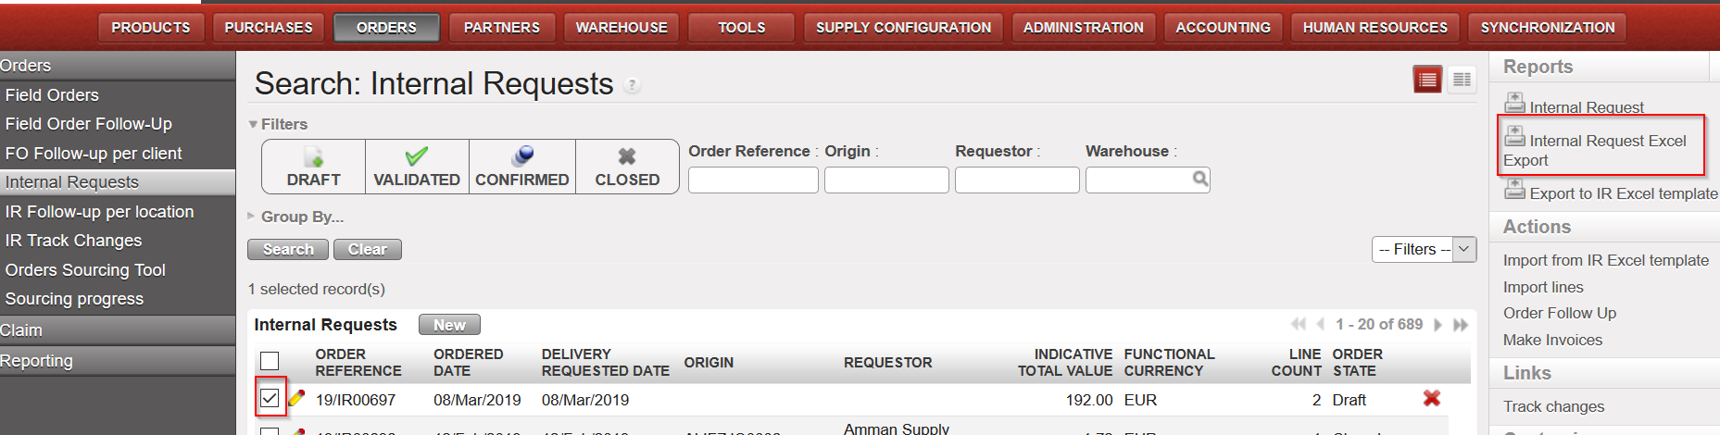This screenshot has height=435, width=1720.
Task: Go to next page of results
Action: click(1438, 324)
